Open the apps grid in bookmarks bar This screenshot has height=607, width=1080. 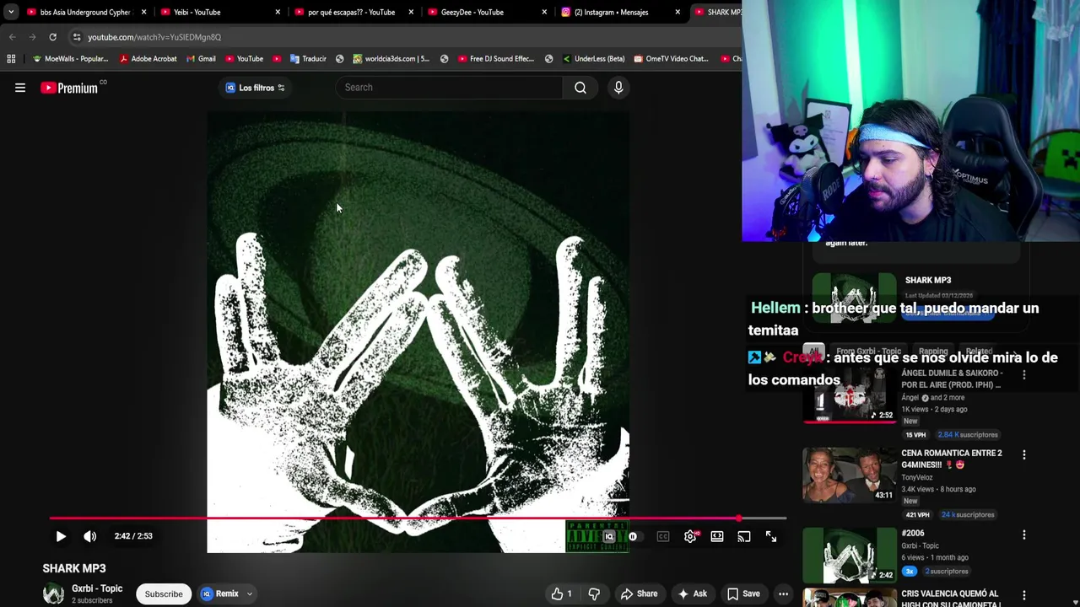pyautogui.click(x=11, y=59)
